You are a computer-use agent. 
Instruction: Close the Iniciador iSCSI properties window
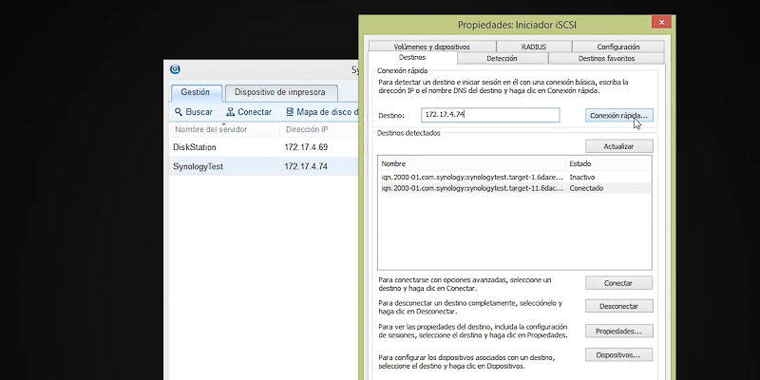point(661,22)
